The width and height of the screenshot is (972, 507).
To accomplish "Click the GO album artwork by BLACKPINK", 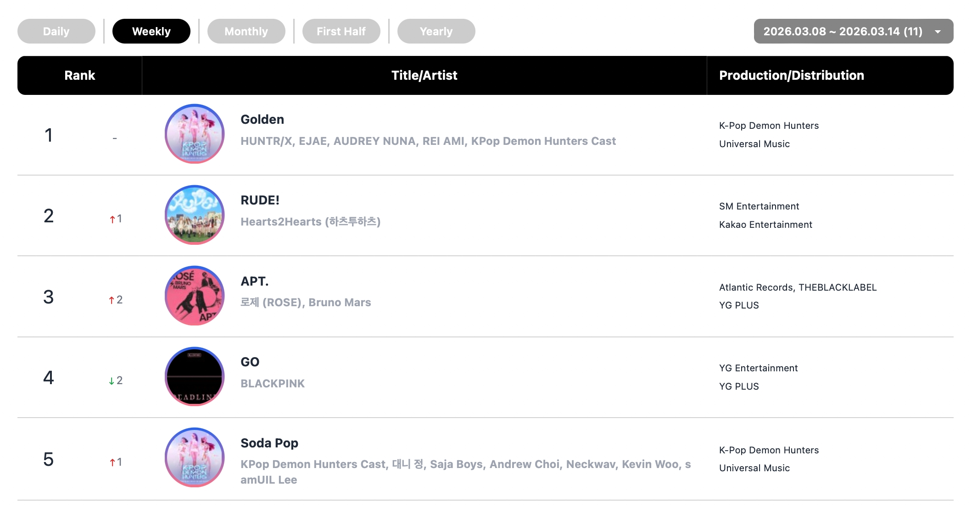I will click(x=195, y=376).
